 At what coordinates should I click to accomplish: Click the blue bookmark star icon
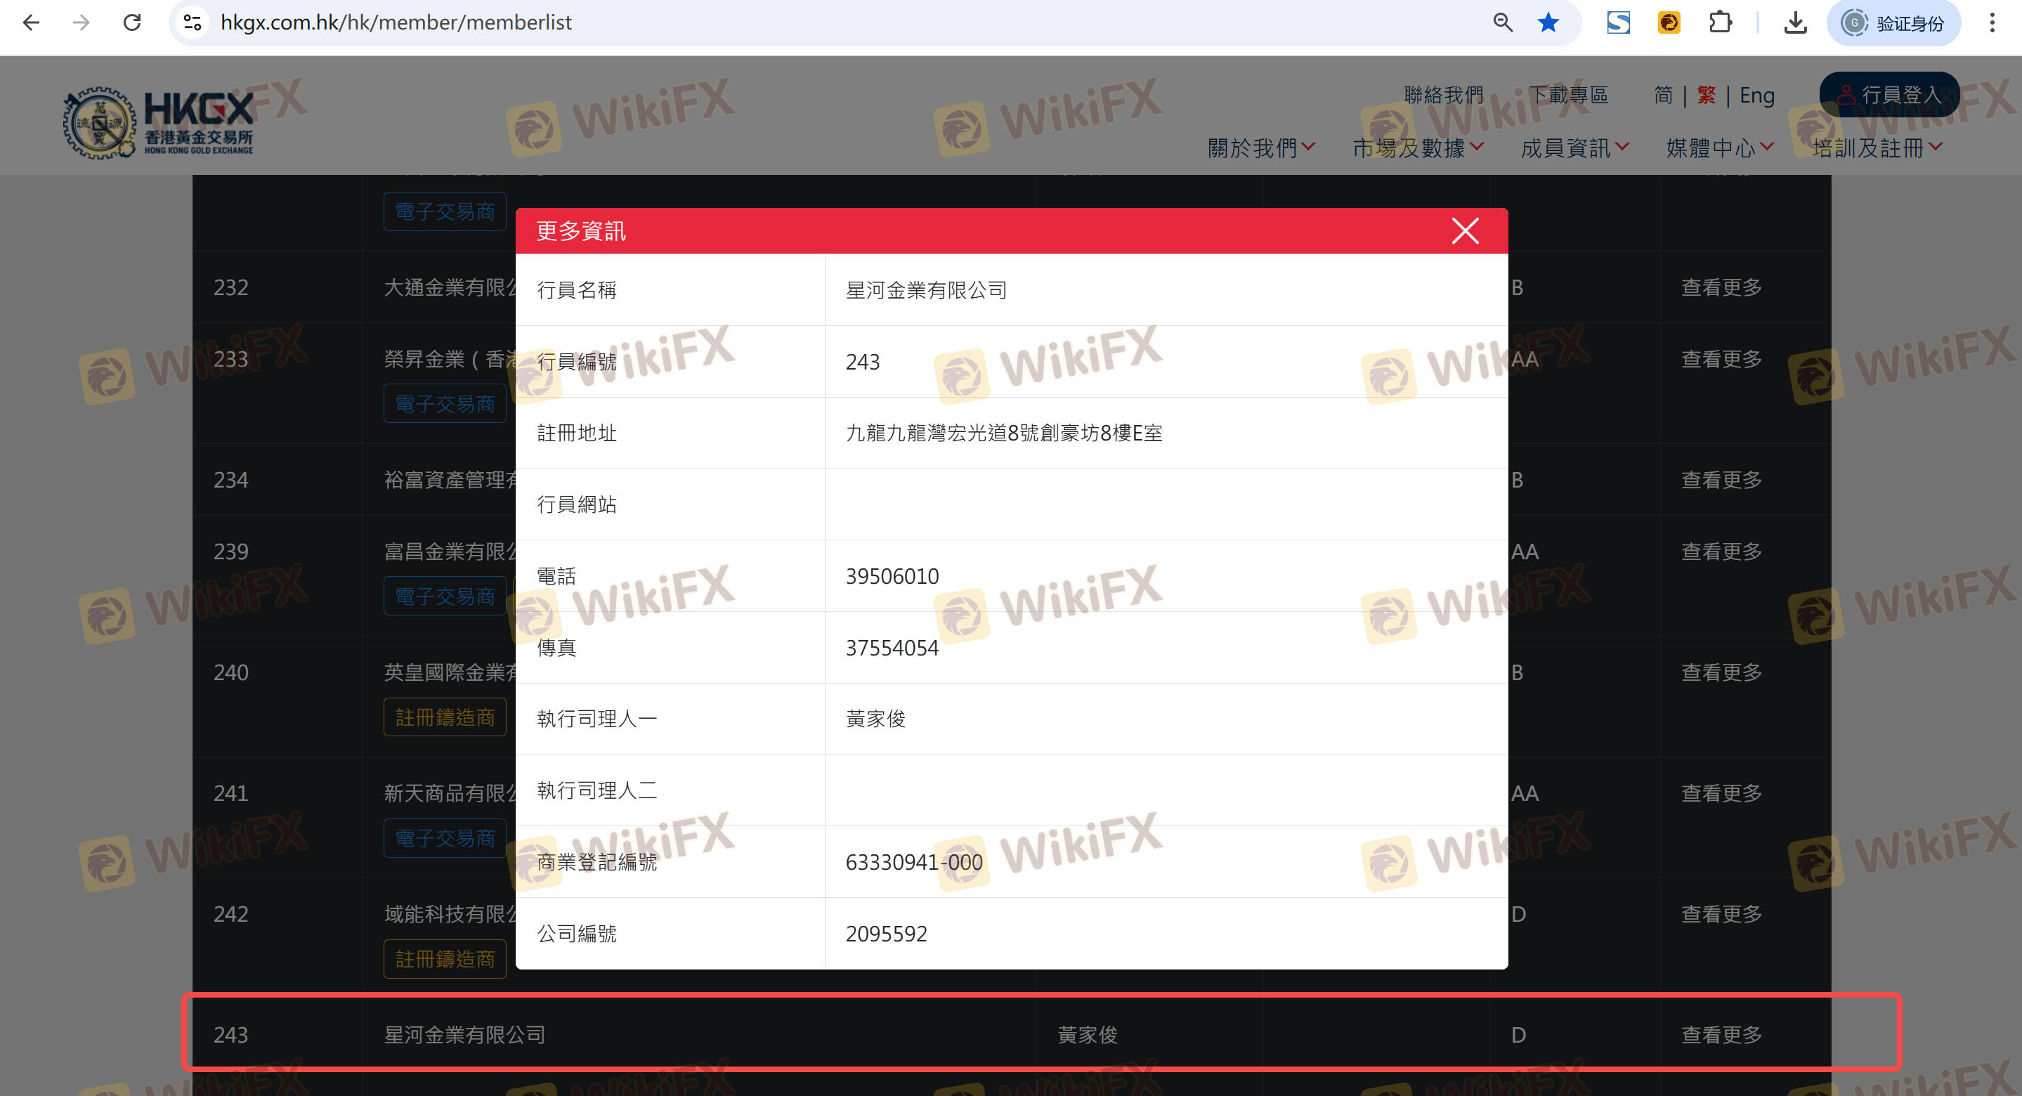pyautogui.click(x=1548, y=22)
